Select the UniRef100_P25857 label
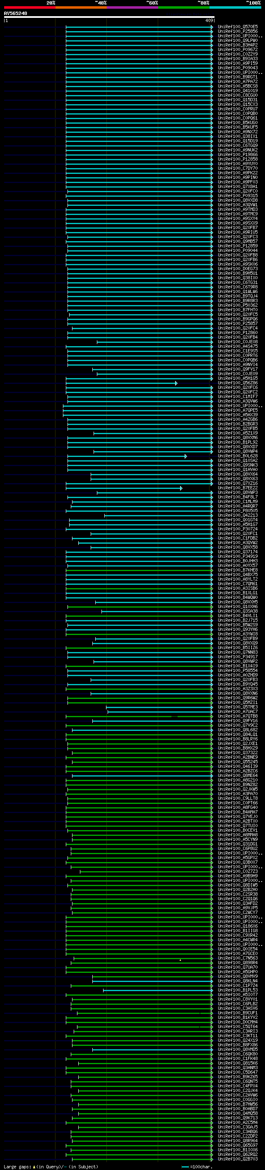 238,323
